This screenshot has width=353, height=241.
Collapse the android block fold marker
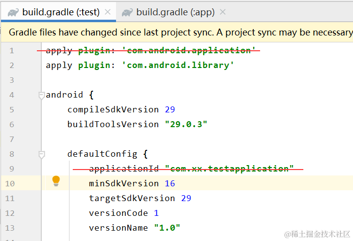(41, 96)
